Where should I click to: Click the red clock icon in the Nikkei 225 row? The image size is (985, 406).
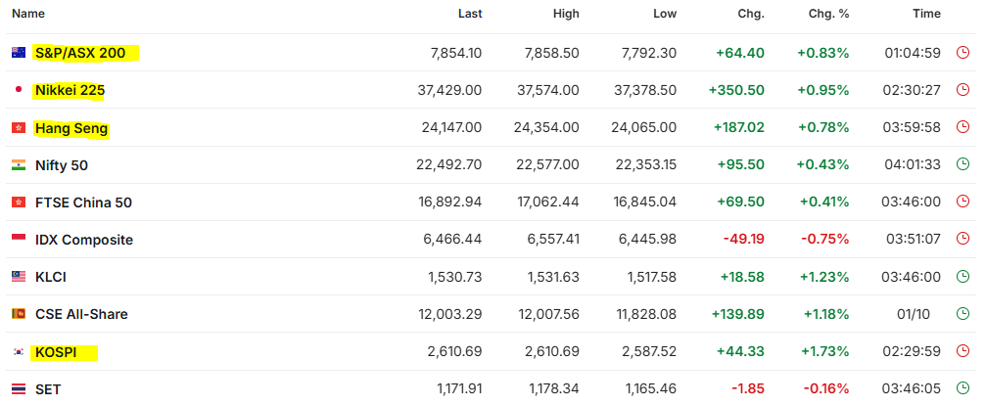click(x=962, y=90)
